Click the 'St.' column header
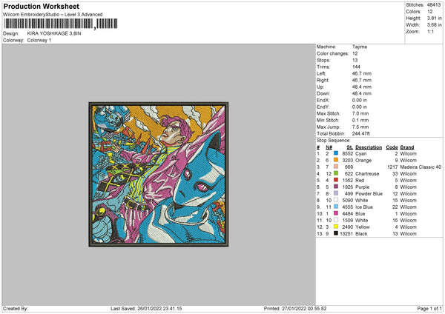 click(350, 147)
